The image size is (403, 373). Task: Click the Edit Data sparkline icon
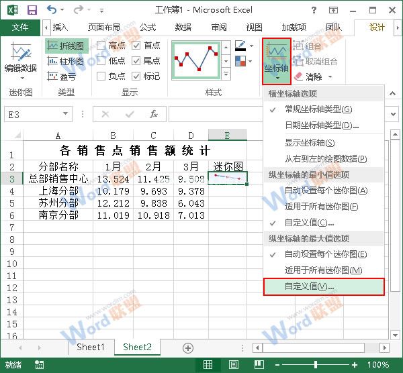tap(21, 52)
